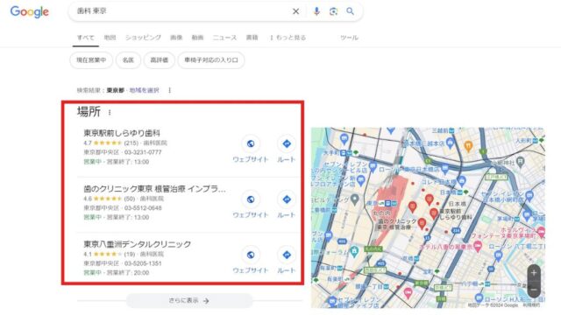Switch to the 動画 tab
The height and width of the screenshot is (315, 561).
click(x=197, y=38)
